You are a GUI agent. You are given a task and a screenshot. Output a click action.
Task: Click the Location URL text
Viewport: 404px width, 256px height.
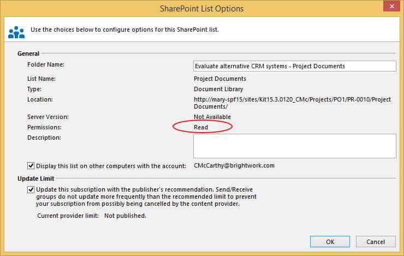point(292,103)
